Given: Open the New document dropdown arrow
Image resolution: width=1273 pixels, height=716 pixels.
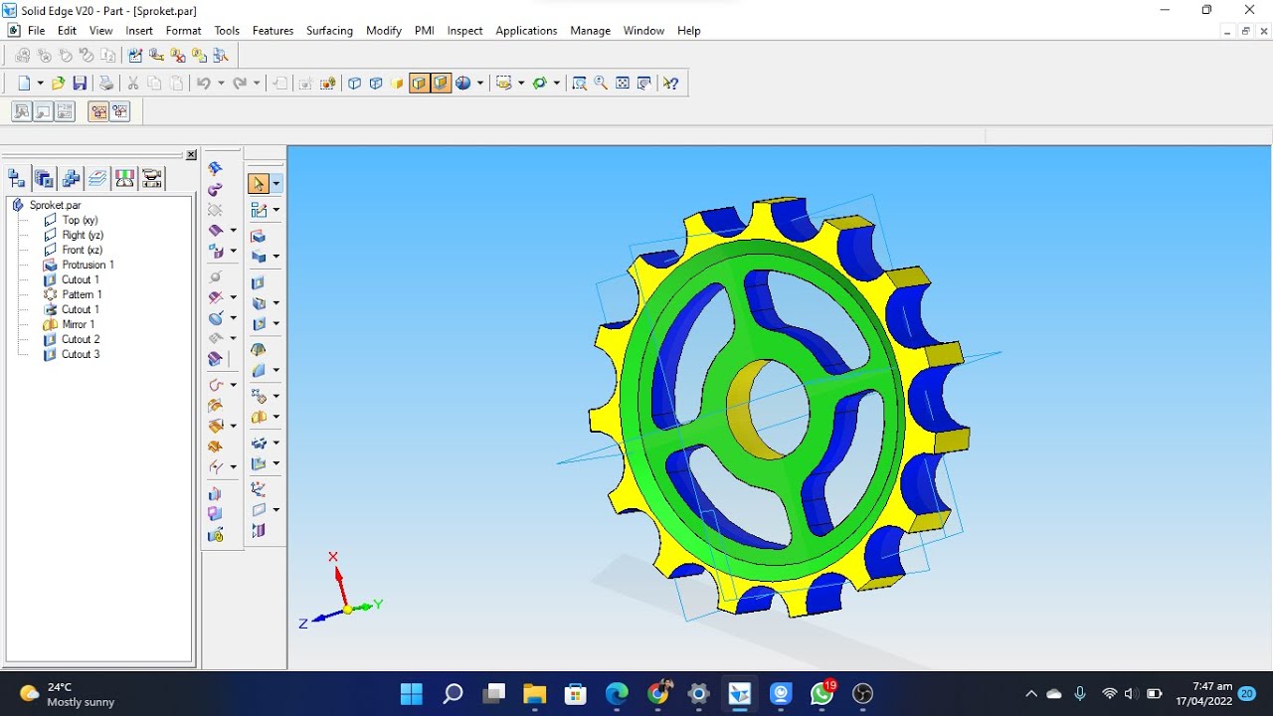Looking at the screenshot, I should point(41,84).
